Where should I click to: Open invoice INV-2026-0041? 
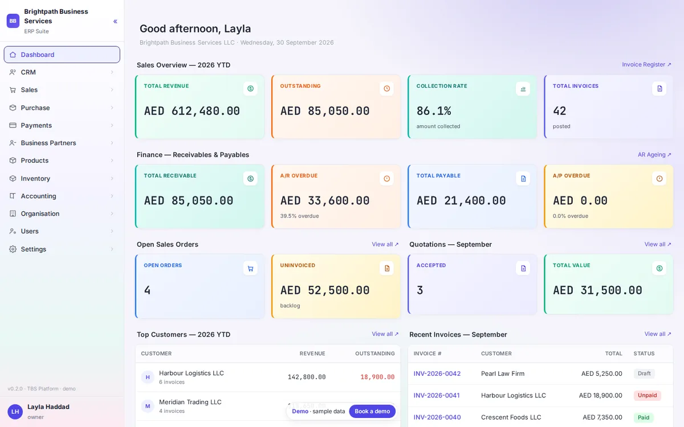pos(437,395)
